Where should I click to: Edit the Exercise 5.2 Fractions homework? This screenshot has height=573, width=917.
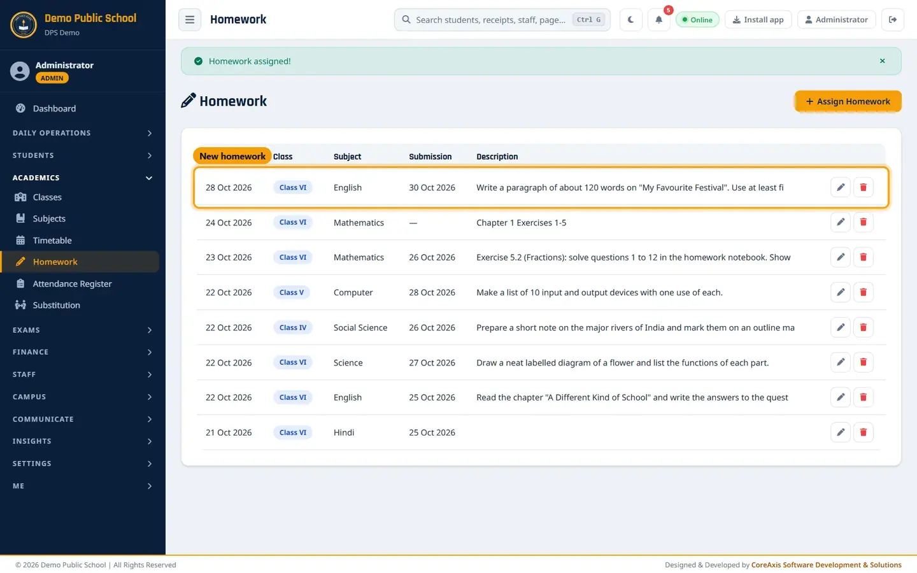coord(841,257)
